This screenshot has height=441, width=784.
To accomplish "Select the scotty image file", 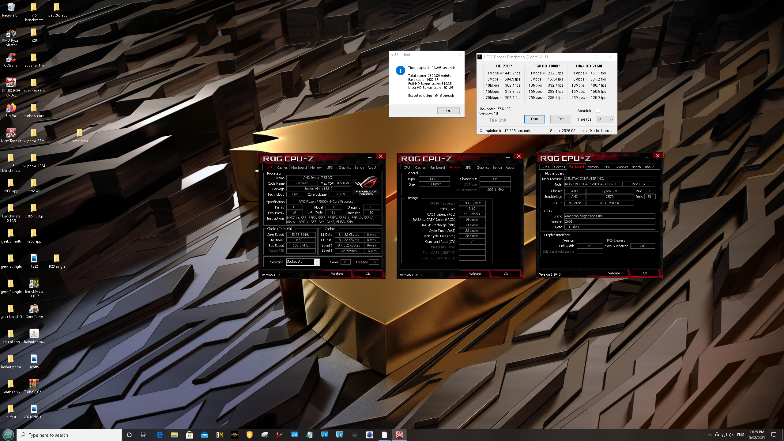I will click(x=34, y=361).
